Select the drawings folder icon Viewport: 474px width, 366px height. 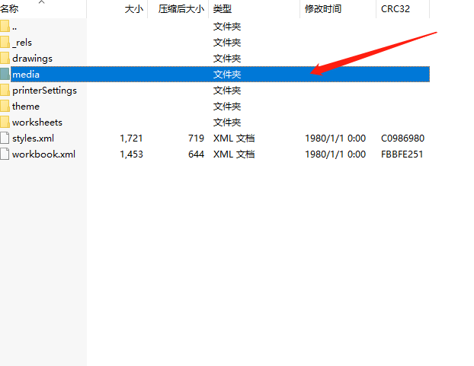tap(5, 59)
